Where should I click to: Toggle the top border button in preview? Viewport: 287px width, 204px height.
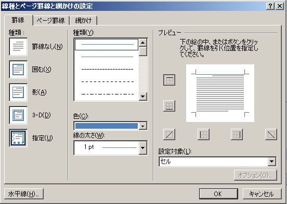tap(169, 80)
